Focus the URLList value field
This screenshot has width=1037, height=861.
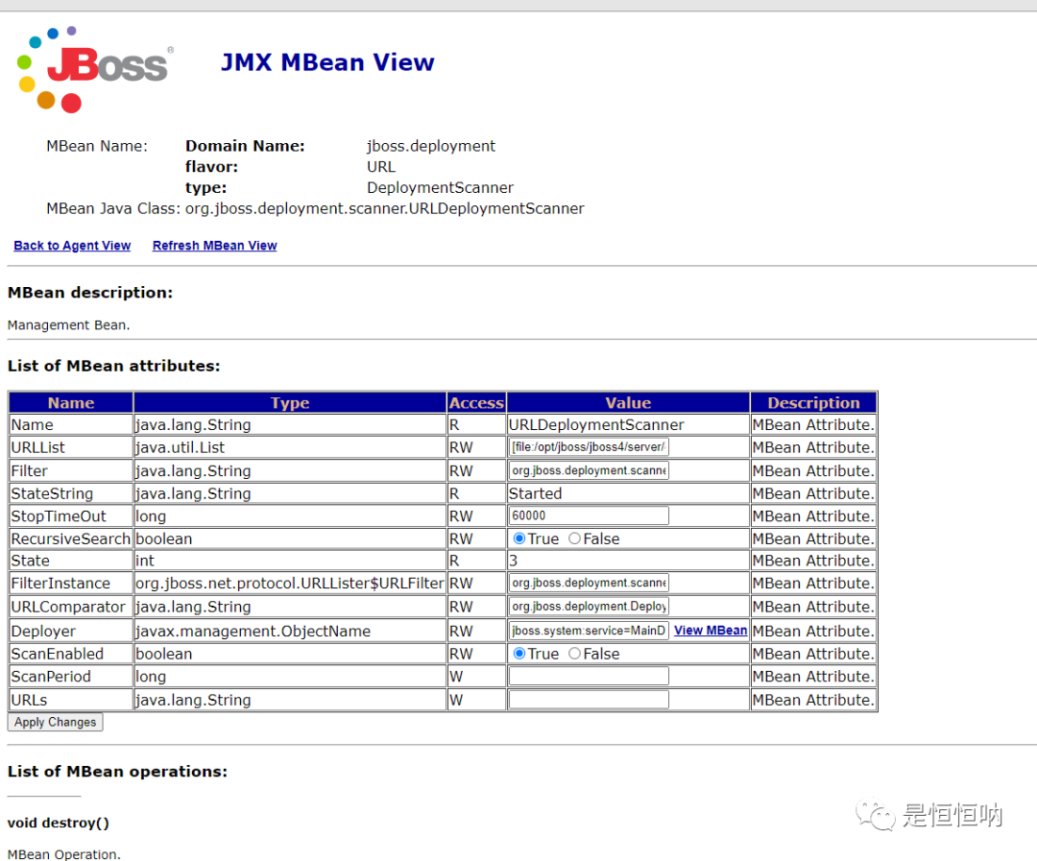[589, 447]
